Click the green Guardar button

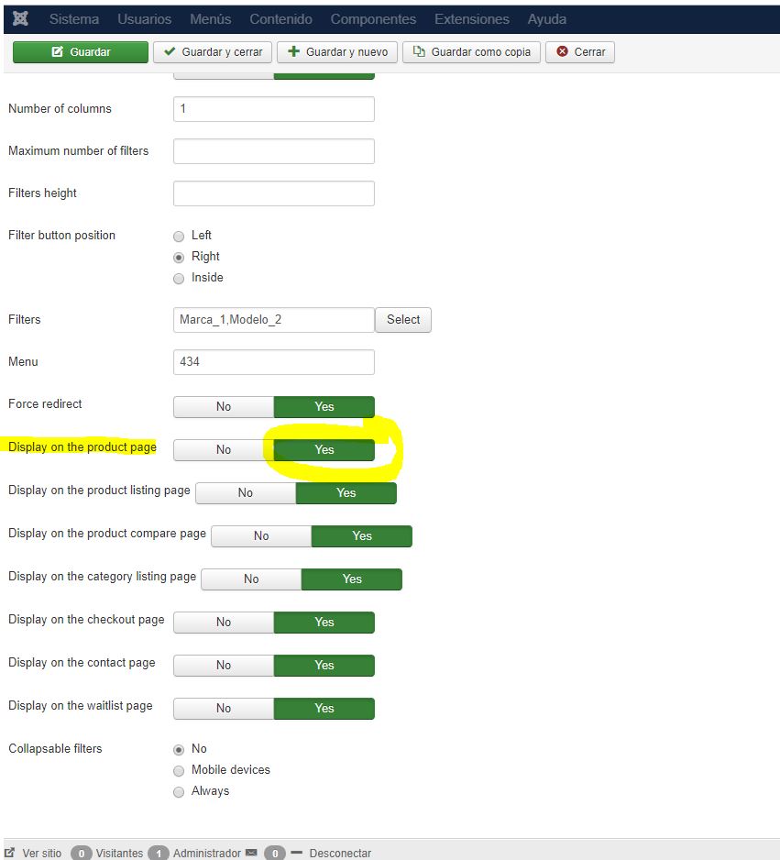coord(81,52)
